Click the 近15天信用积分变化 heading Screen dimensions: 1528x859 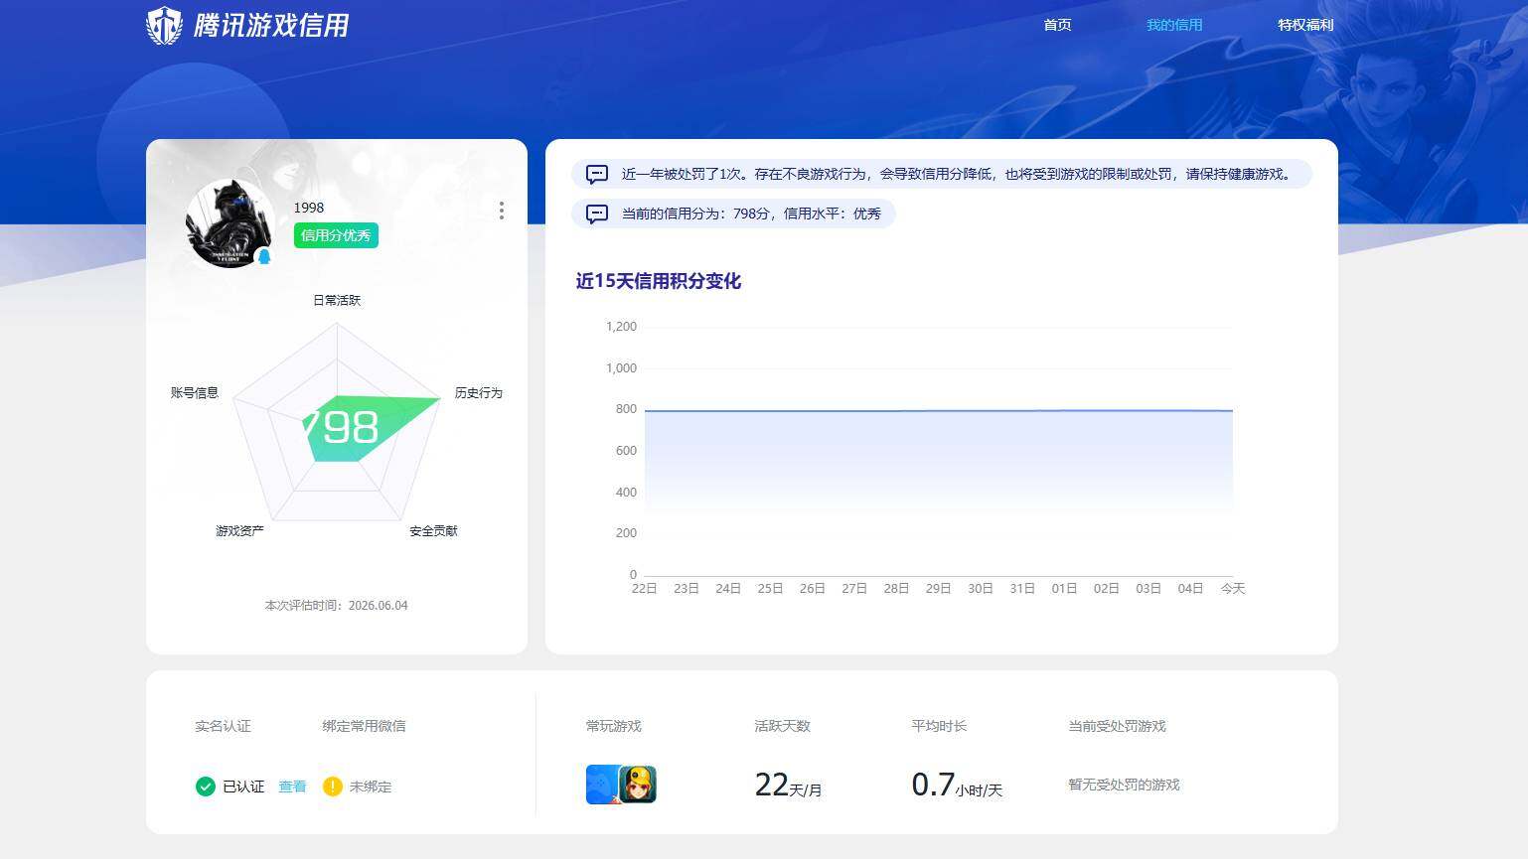tap(659, 281)
